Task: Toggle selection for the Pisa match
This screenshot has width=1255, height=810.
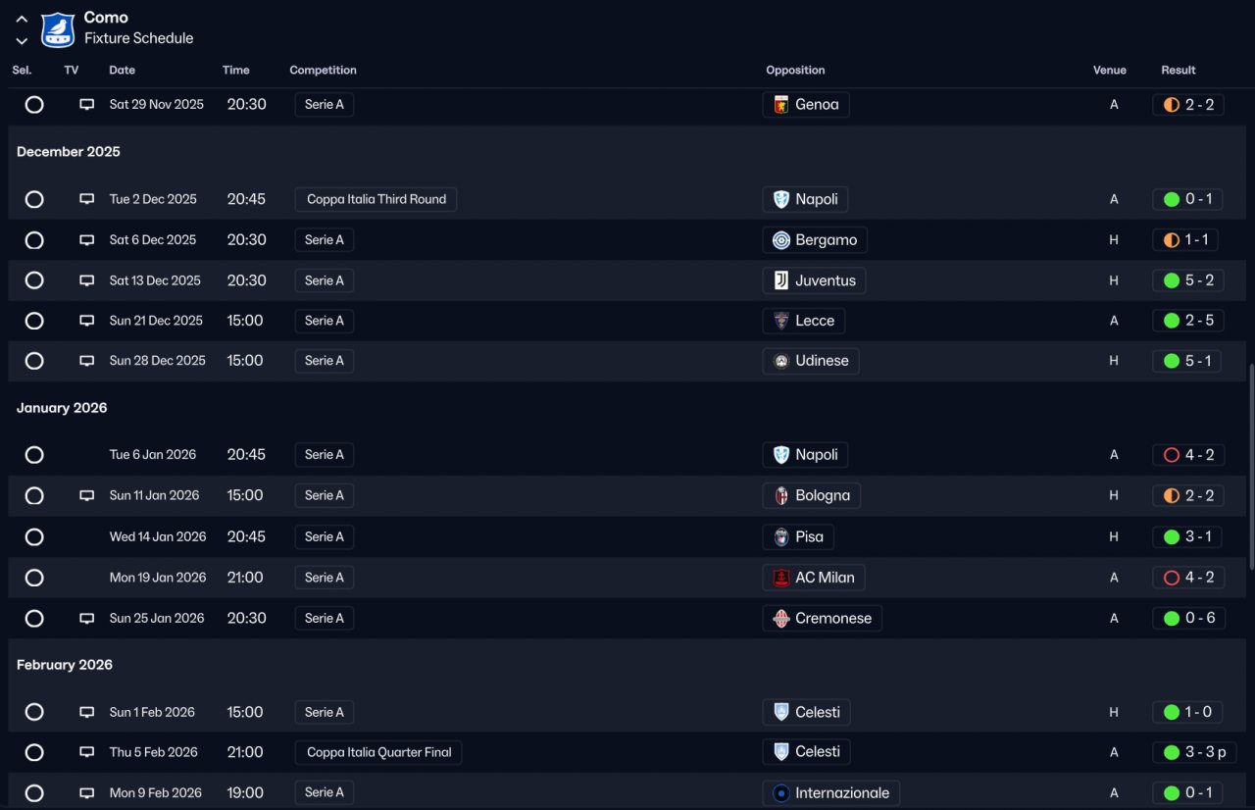Action: [x=34, y=537]
